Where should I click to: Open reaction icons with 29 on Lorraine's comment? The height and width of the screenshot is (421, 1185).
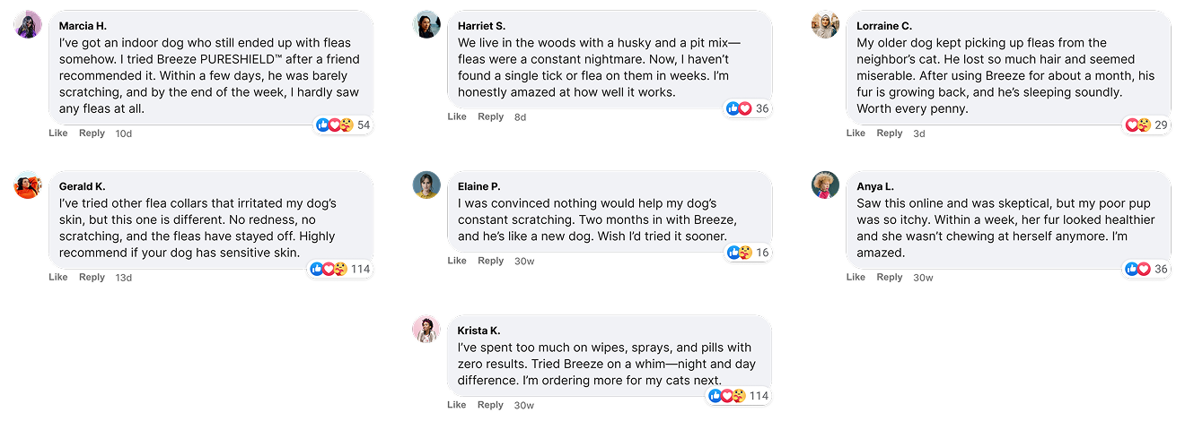pos(1146,125)
